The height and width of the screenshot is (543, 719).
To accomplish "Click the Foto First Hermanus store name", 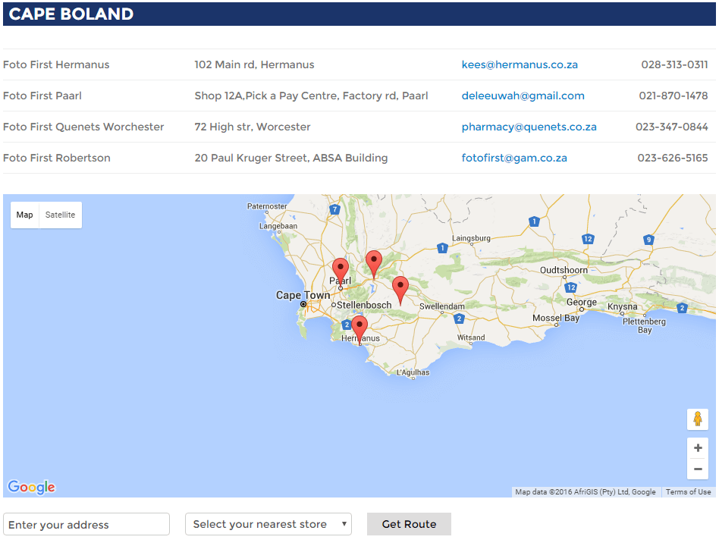I will 56,64.
